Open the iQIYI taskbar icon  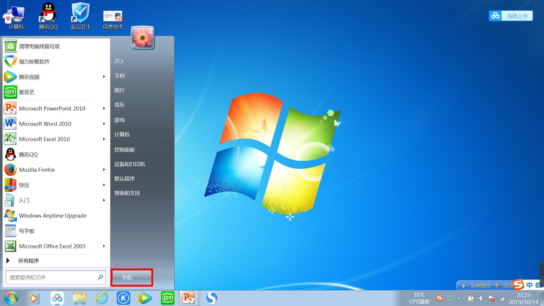coord(167,298)
